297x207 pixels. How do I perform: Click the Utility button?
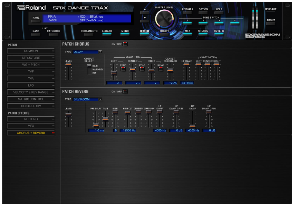[x=164, y=34]
